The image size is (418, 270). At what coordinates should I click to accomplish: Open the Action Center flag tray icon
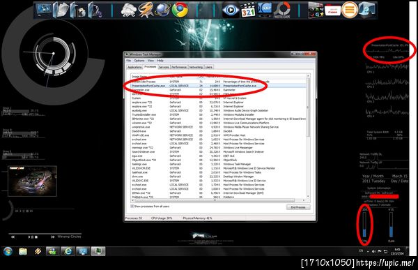[x=380, y=251]
